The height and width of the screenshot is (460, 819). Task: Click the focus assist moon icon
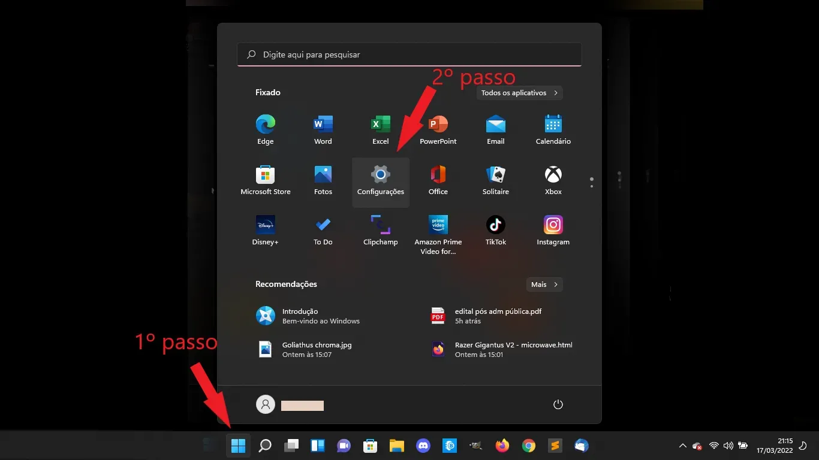point(803,446)
